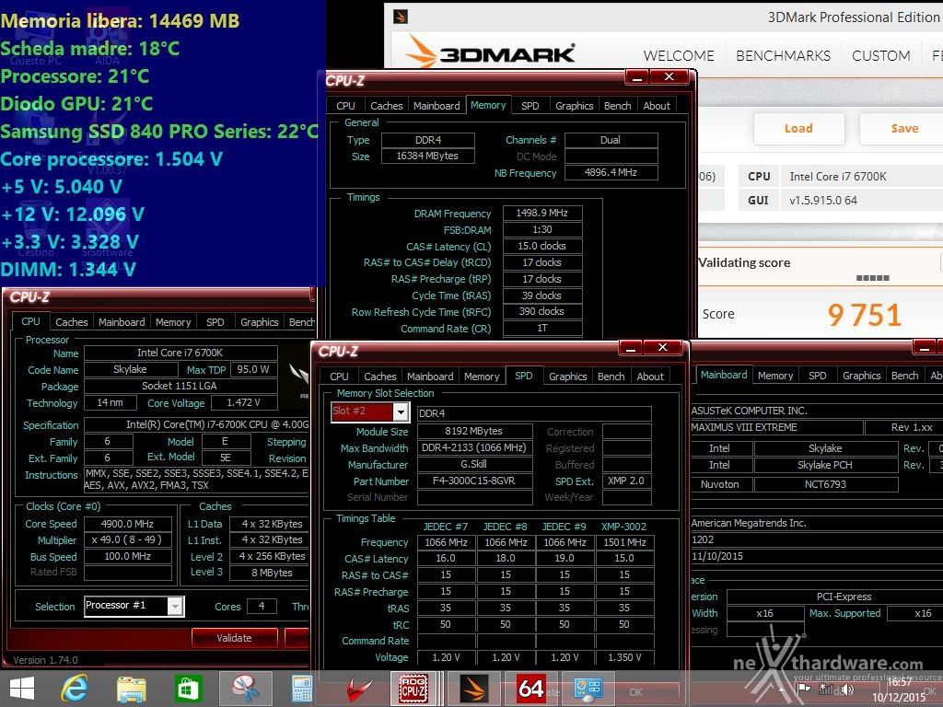Select Mainboard tab in bottom-left CPU-Z window
Image resolution: width=943 pixels, height=707 pixels.
coord(122,322)
